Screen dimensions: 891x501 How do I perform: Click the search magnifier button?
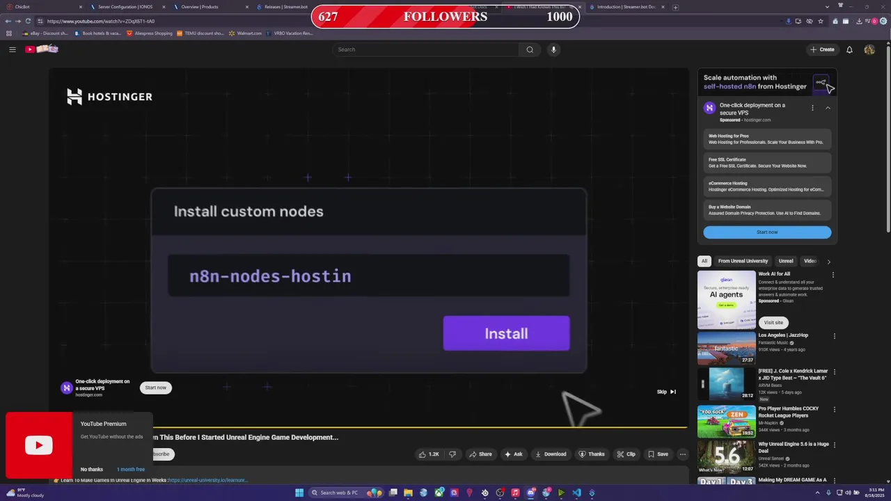click(x=530, y=49)
